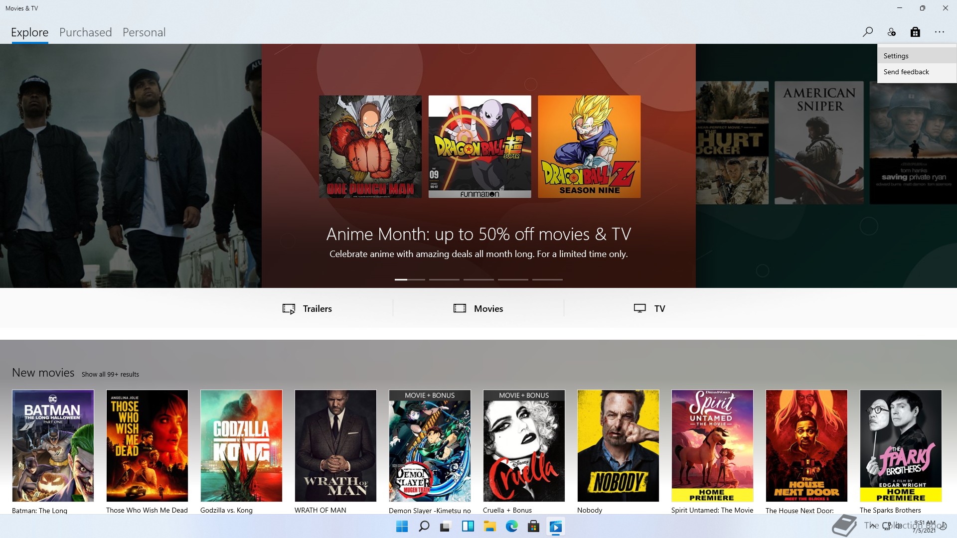Open the Store shopping bag icon
This screenshot has height=538, width=957.
click(x=915, y=32)
